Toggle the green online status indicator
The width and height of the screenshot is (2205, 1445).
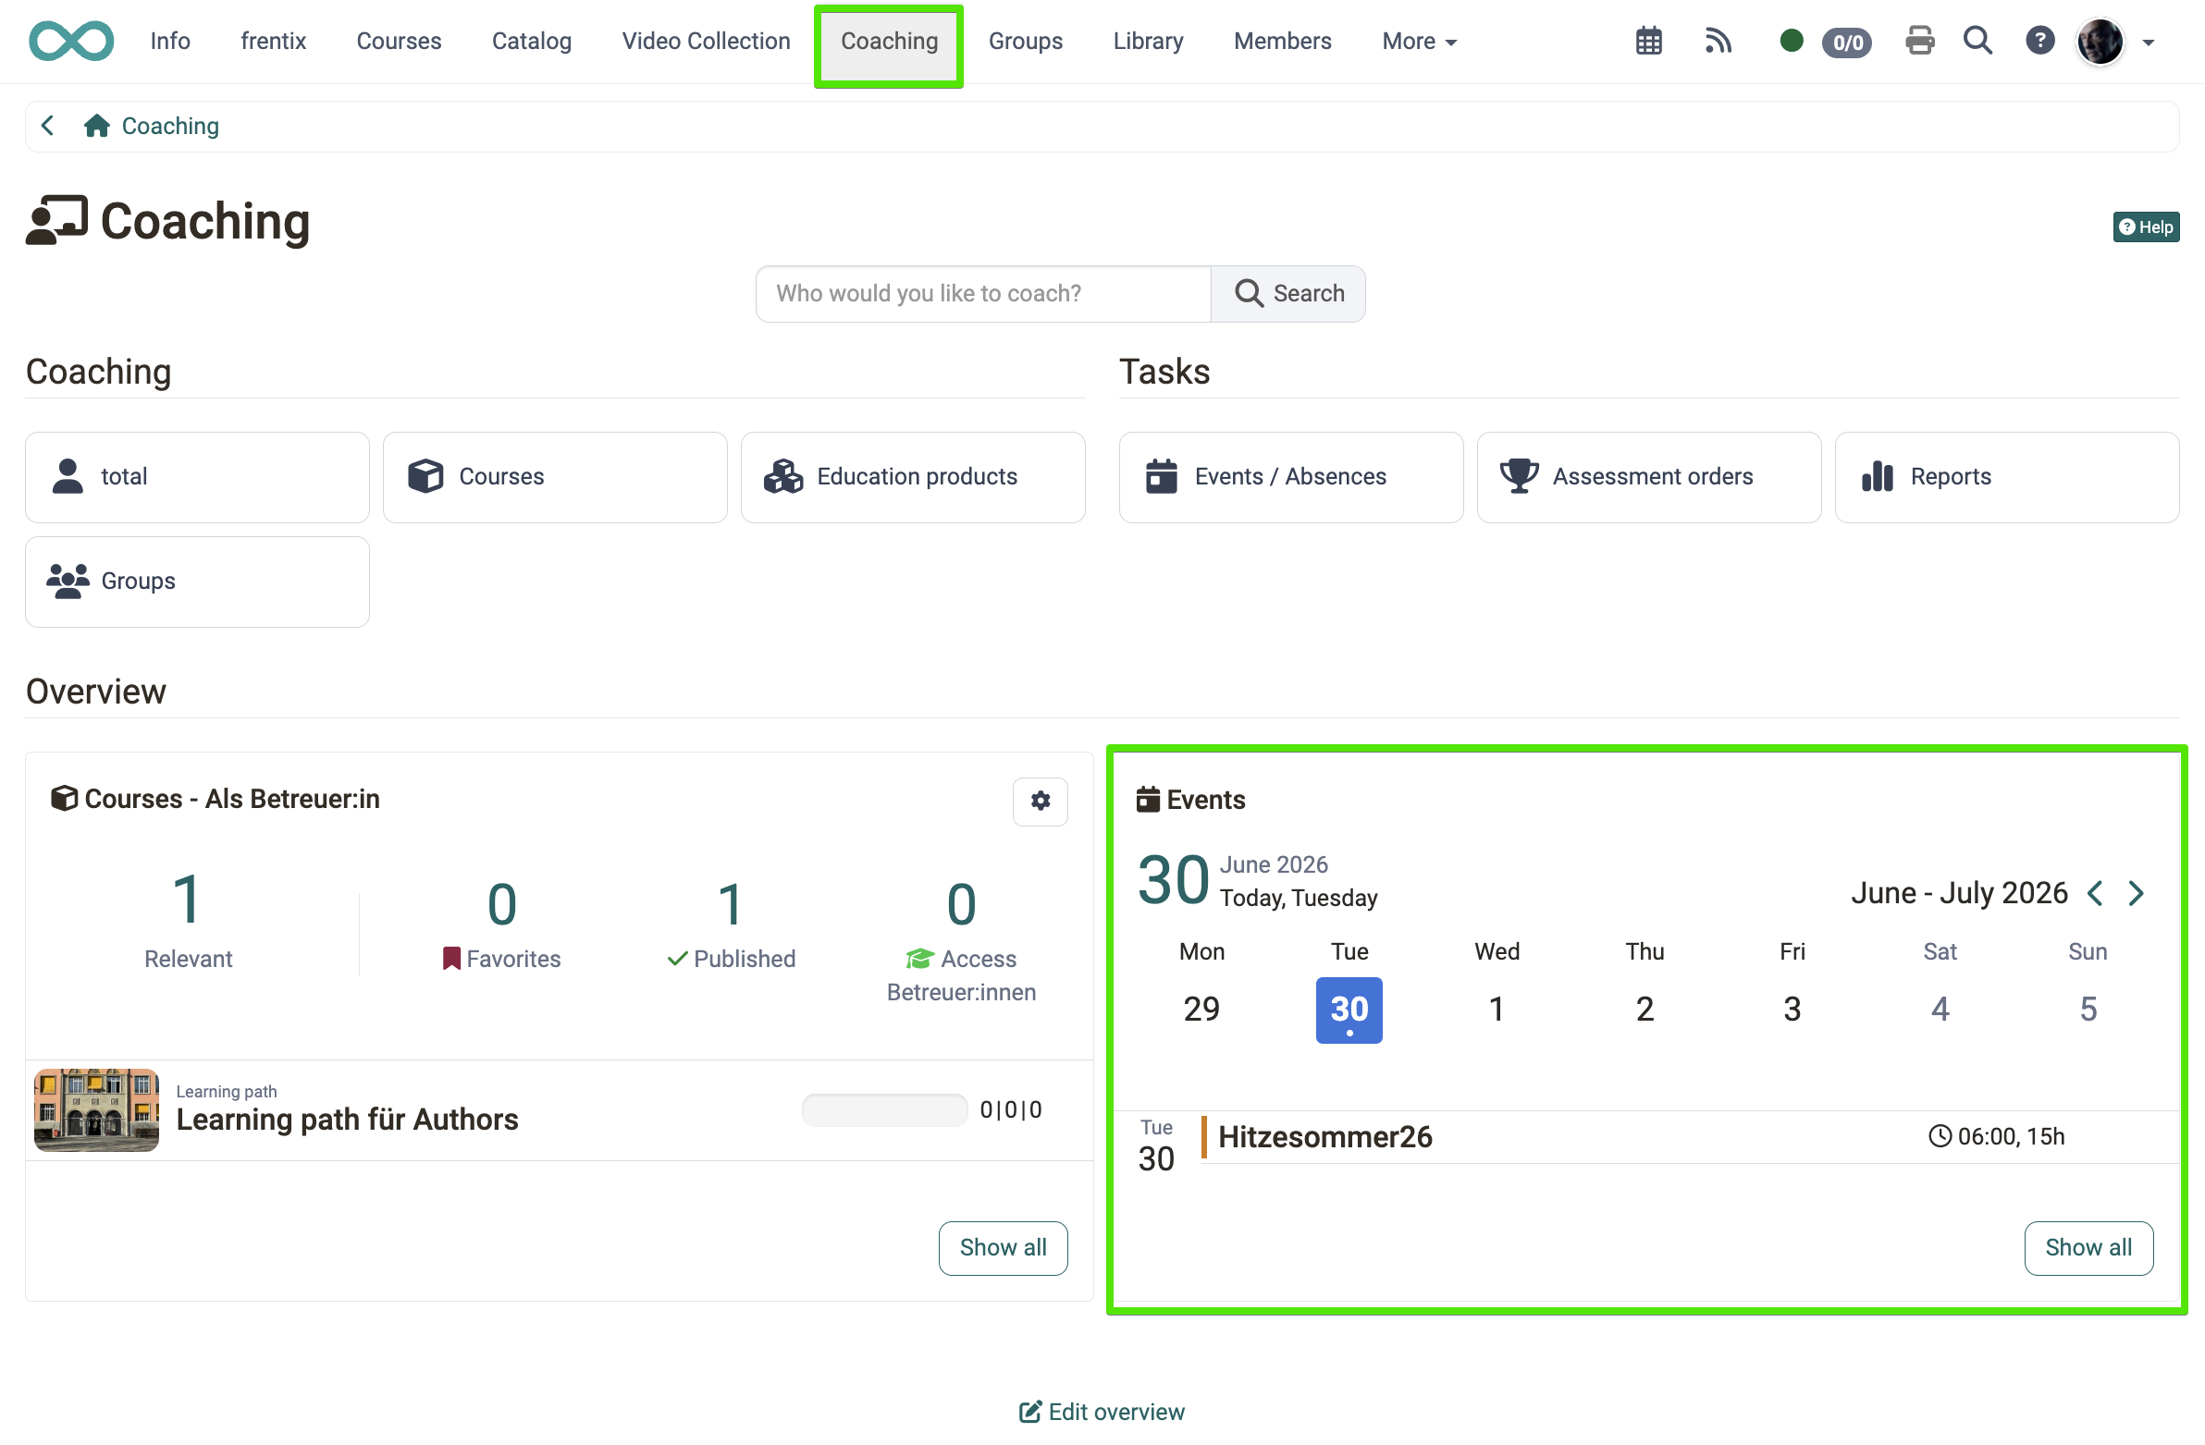pos(1791,42)
